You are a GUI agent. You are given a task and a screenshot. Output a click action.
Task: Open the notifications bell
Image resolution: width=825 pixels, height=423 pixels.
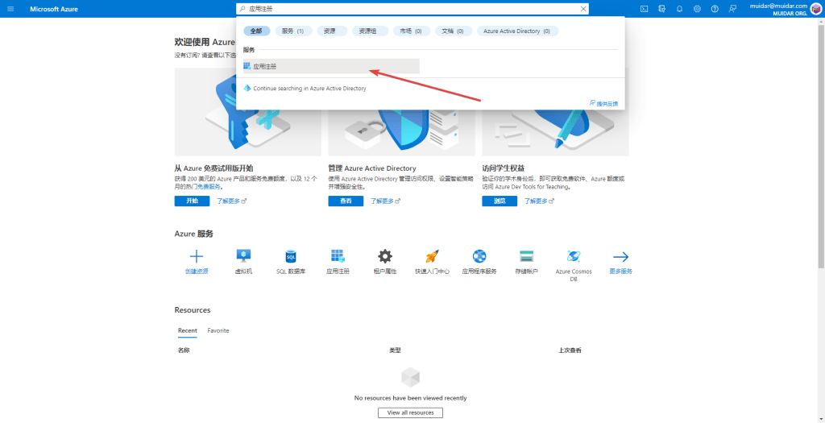679,9
